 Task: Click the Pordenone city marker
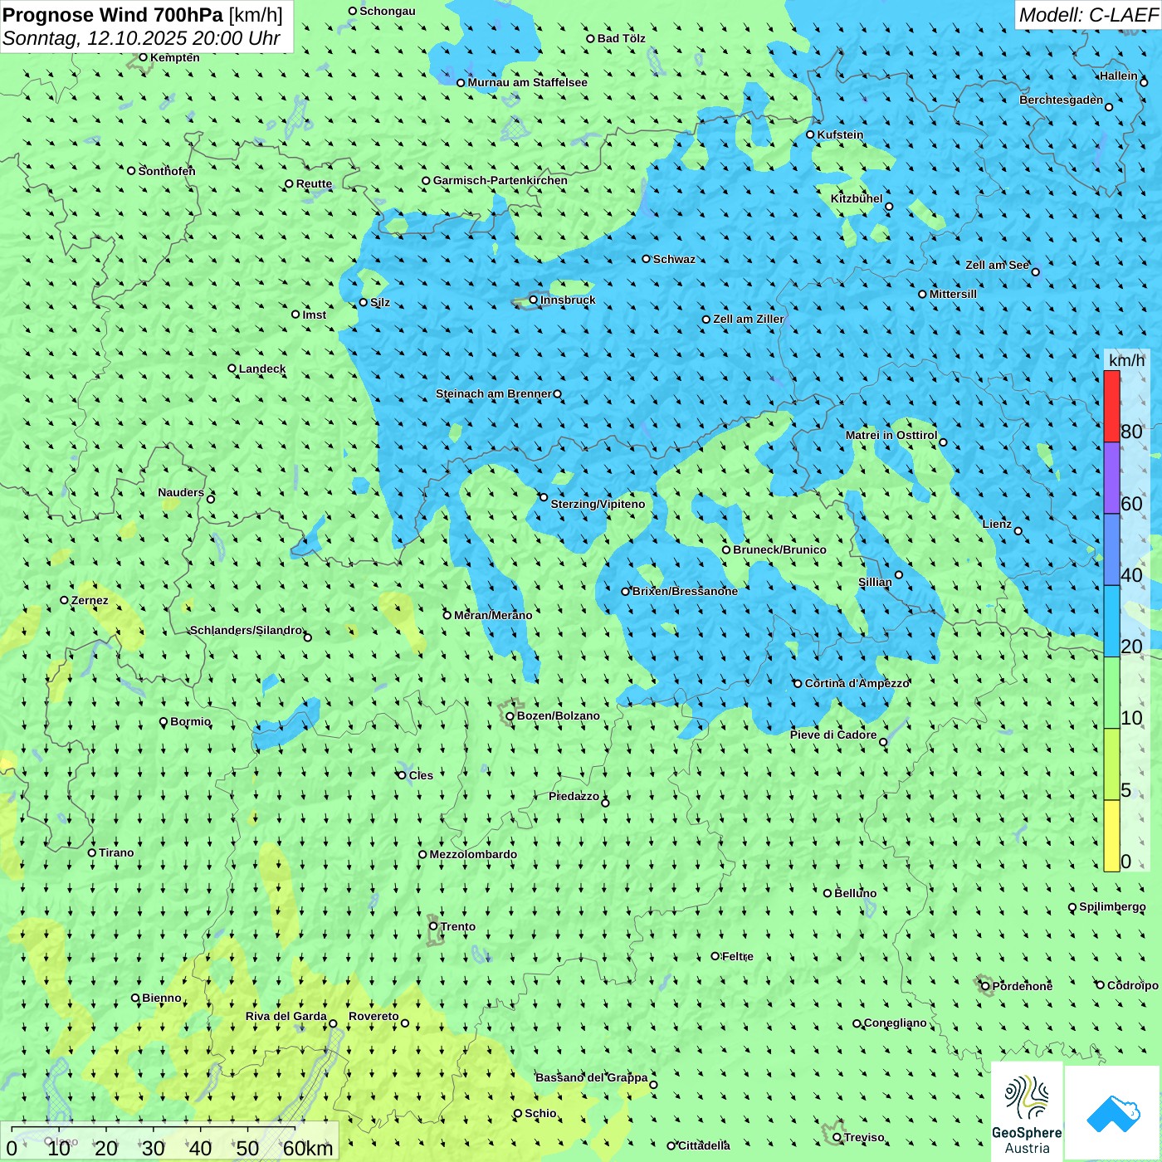[985, 986]
